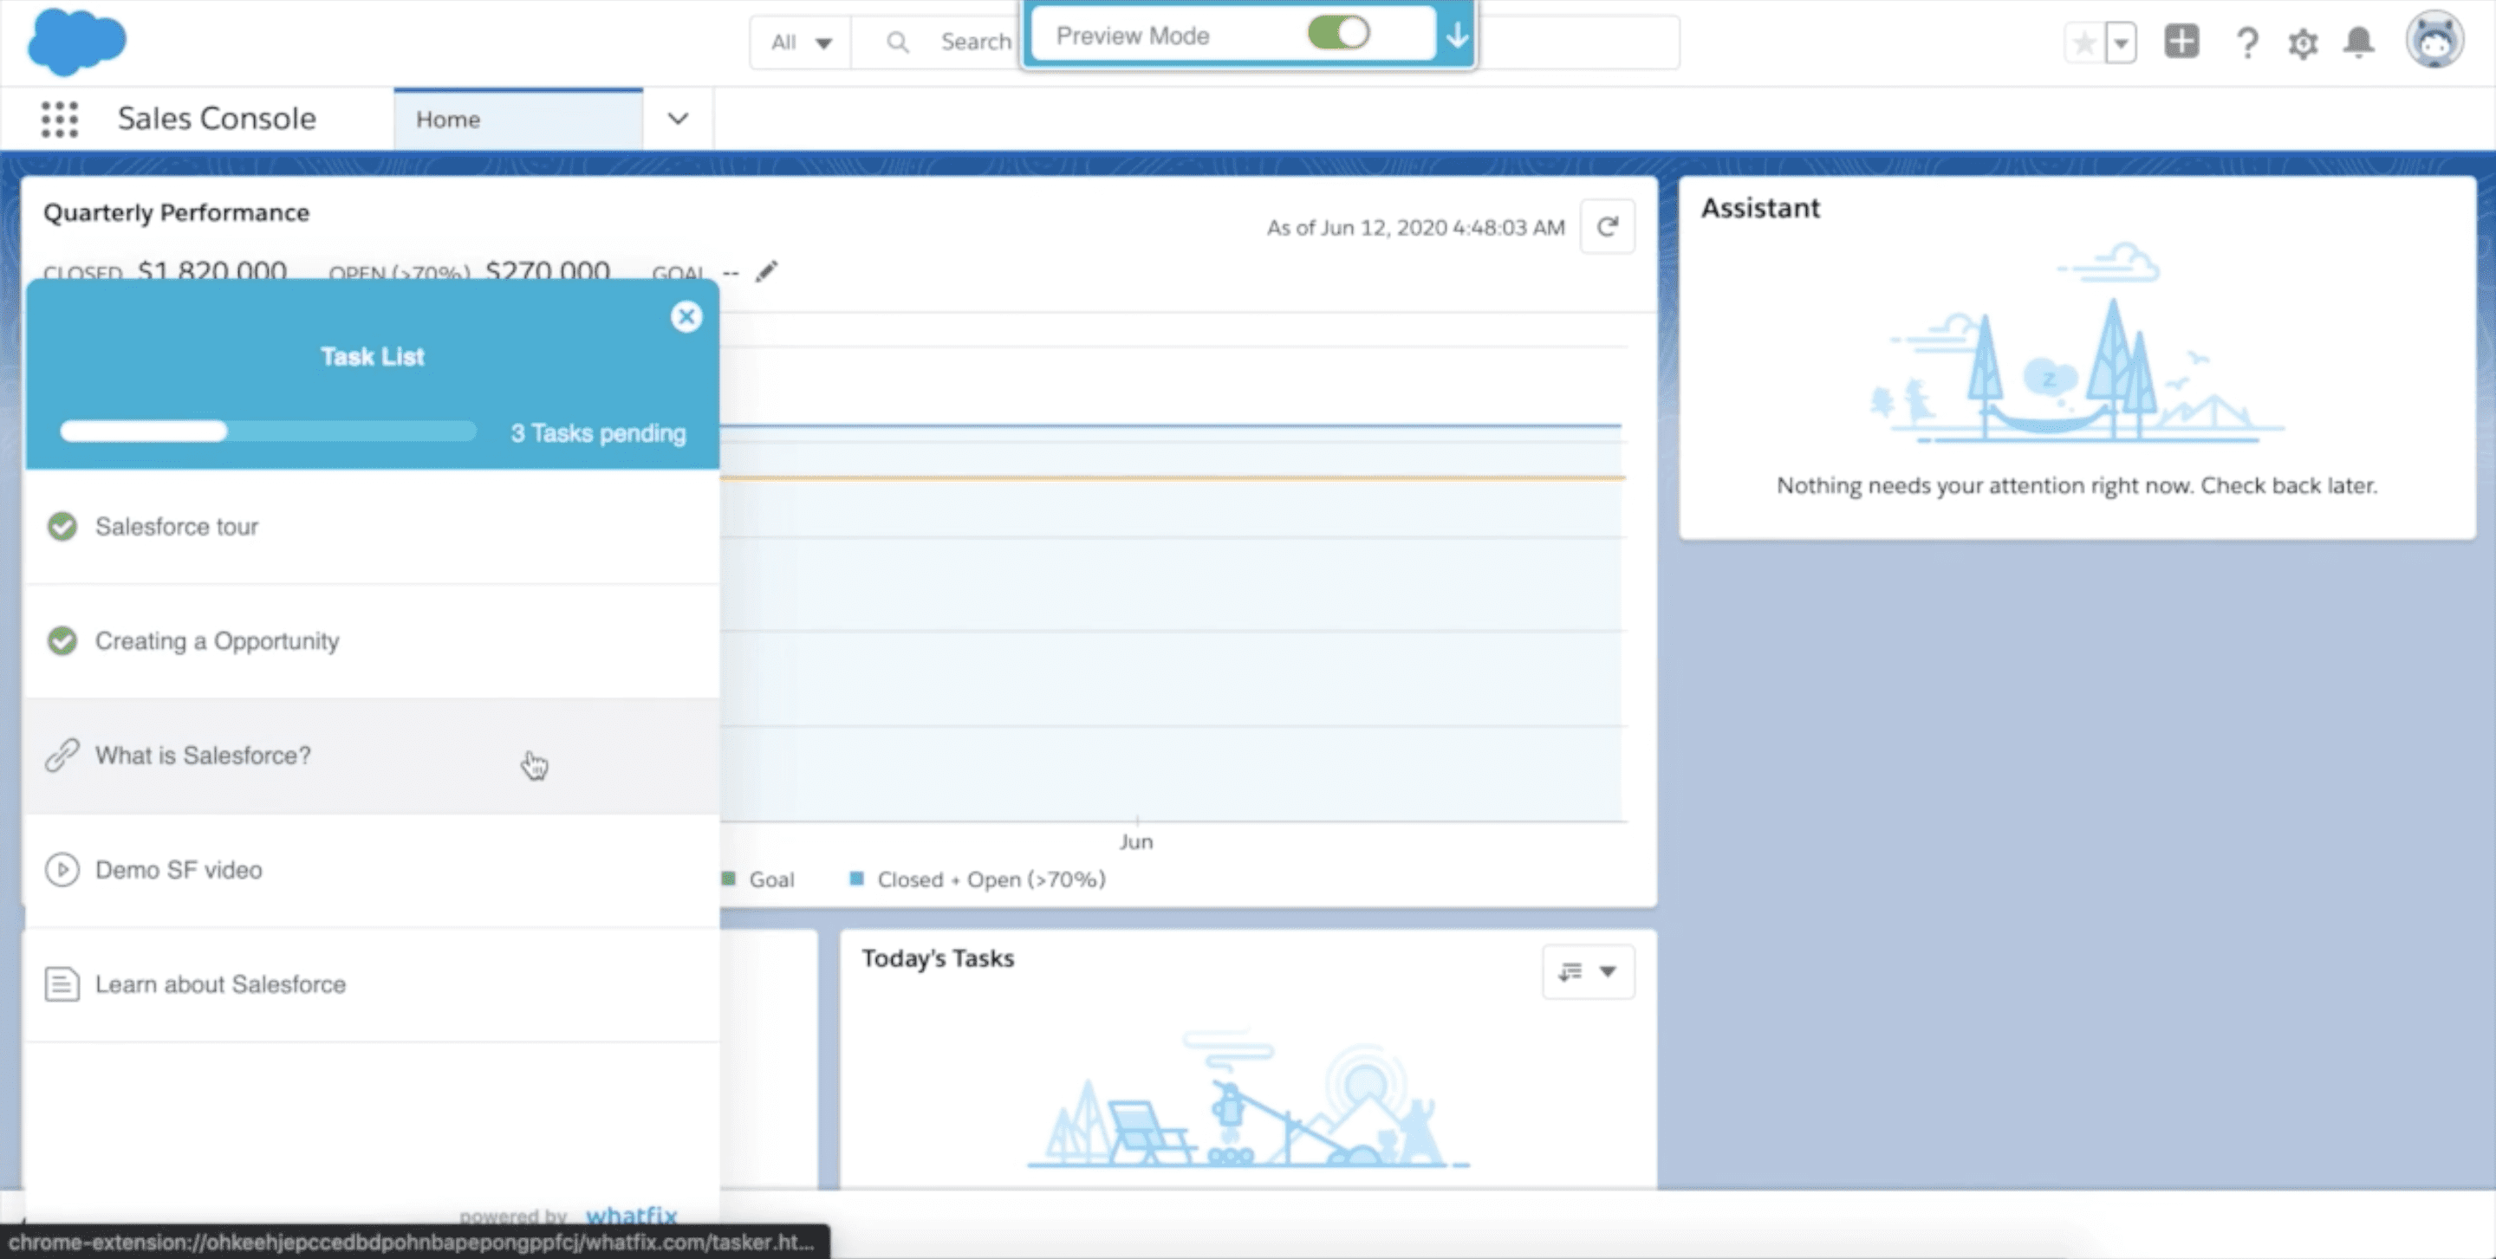Expand the favorites list dropdown arrow

click(2121, 42)
